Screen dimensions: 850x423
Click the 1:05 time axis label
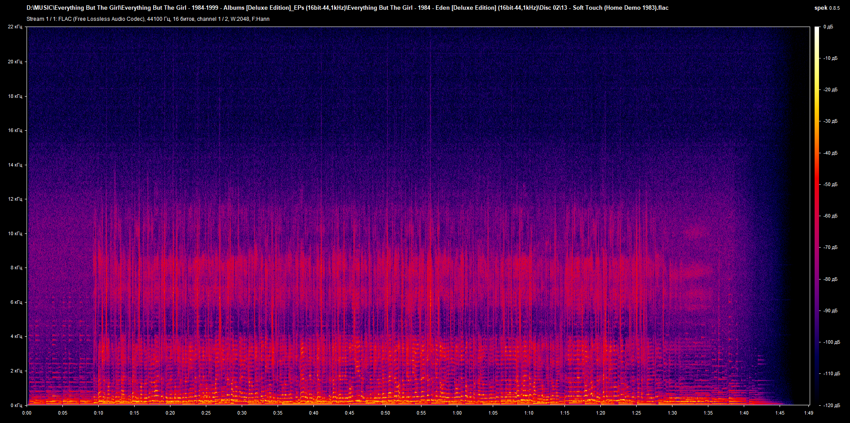pyautogui.click(x=493, y=413)
